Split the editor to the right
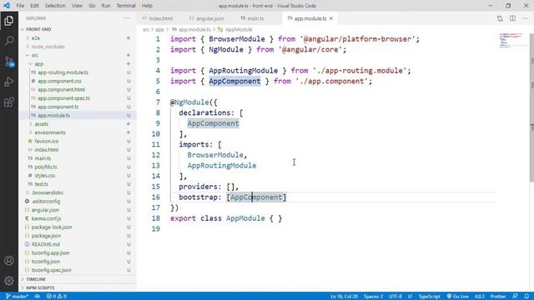Image resolution: width=534 pixels, height=300 pixels. click(512, 18)
